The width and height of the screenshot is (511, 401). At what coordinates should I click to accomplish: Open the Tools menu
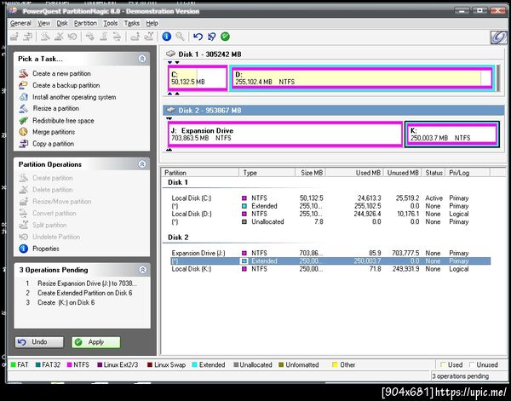click(x=111, y=23)
